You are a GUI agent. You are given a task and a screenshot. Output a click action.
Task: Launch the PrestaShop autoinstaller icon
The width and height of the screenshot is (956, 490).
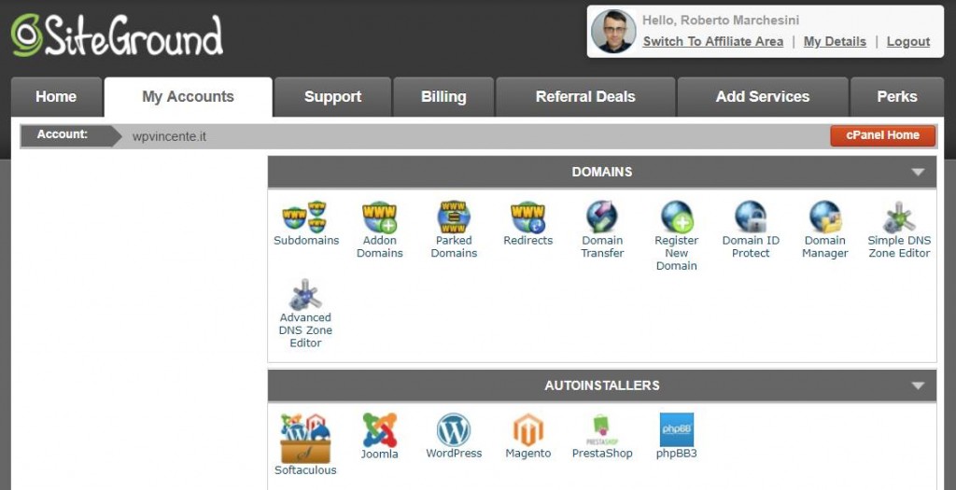click(602, 429)
